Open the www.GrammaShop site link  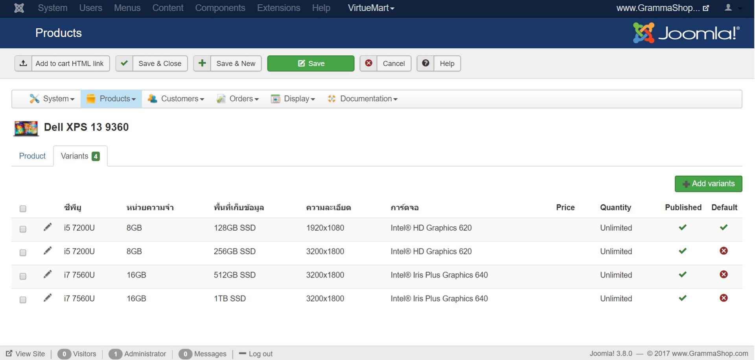point(663,8)
